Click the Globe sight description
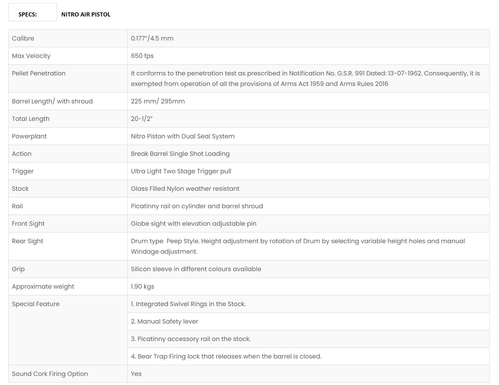 pos(194,224)
